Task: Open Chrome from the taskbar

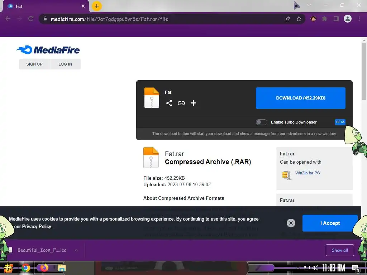Action: click(26, 268)
